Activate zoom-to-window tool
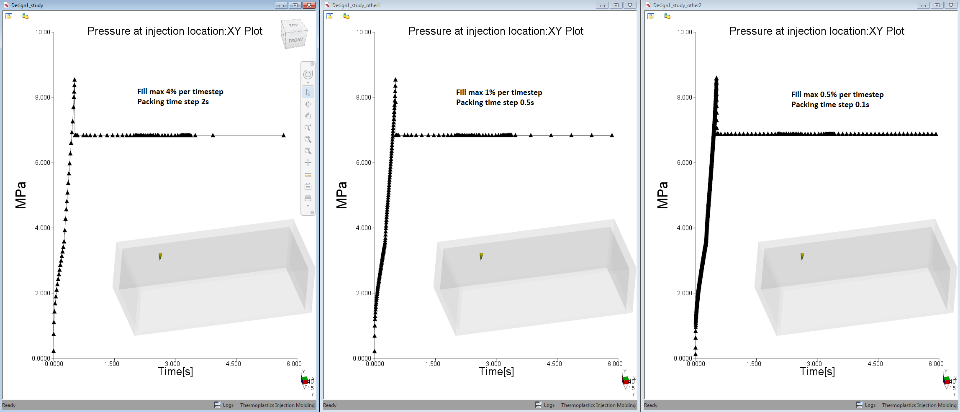960x412 pixels. click(308, 139)
